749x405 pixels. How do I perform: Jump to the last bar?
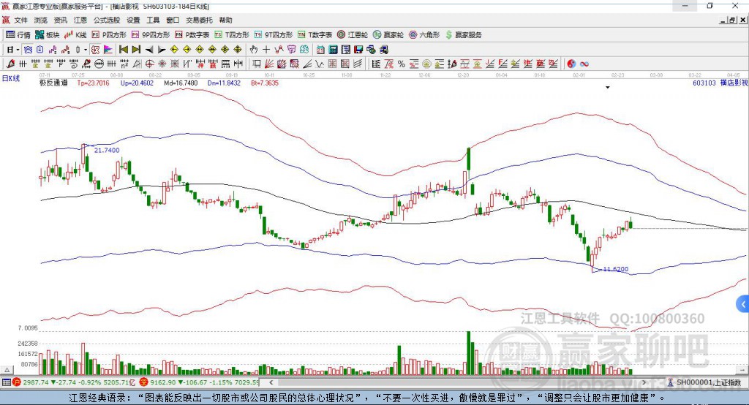point(136,50)
